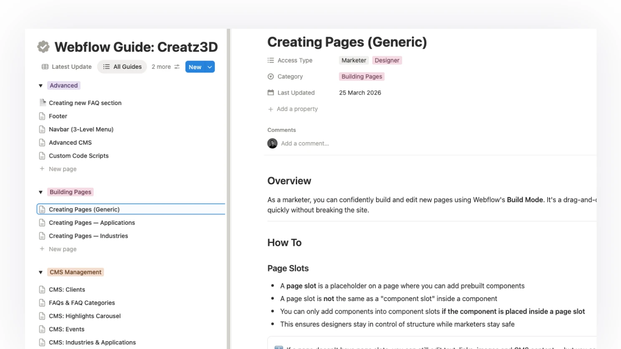The width and height of the screenshot is (621, 349).
Task: Open CMS: Events page
Action: 67,329
